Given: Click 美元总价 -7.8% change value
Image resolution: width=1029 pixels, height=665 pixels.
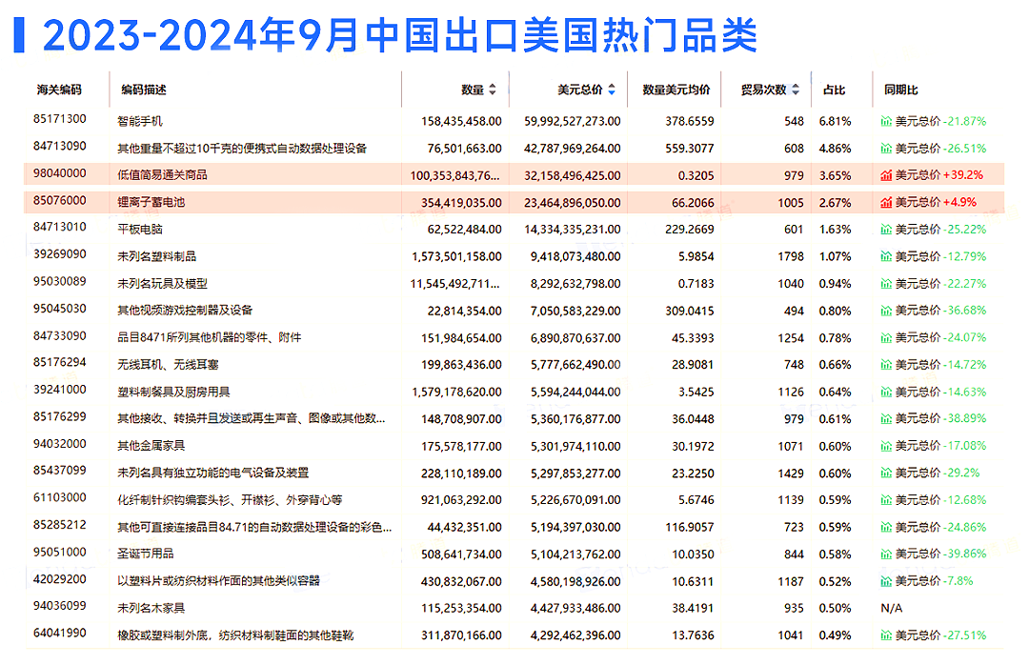Looking at the screenshot, I should [935, 581].
